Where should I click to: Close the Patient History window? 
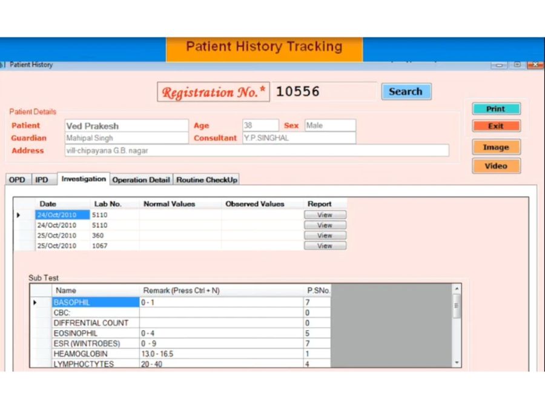pyautogui.click(x=535, y=65)
